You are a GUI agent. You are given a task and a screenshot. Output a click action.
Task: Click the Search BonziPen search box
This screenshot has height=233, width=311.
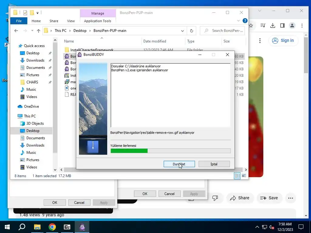(x=222, y=31)
